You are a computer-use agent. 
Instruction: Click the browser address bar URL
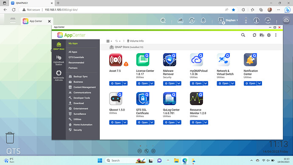tap(61, 10)
